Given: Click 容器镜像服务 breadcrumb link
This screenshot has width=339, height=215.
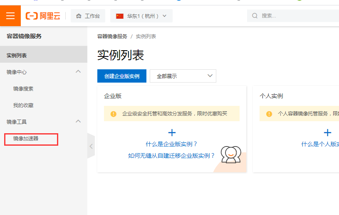Looking at the screenshot, I should pos(112,37).
